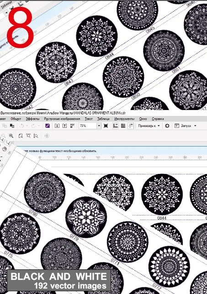
Task: Click the greyed zoom out magnifier
Action: tap(3, 136)
